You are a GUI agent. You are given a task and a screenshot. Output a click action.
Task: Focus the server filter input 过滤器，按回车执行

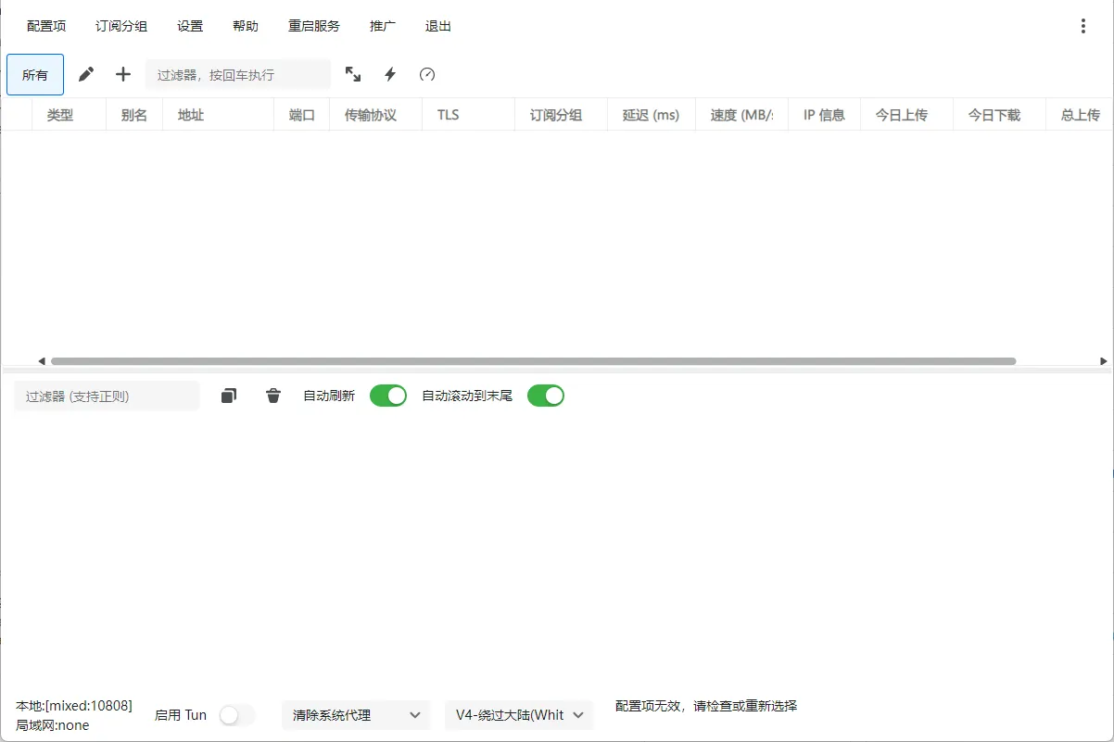tap(238, 74)
